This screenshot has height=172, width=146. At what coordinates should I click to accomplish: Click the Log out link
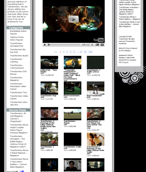pyautogui.click(x=126, y=62)
